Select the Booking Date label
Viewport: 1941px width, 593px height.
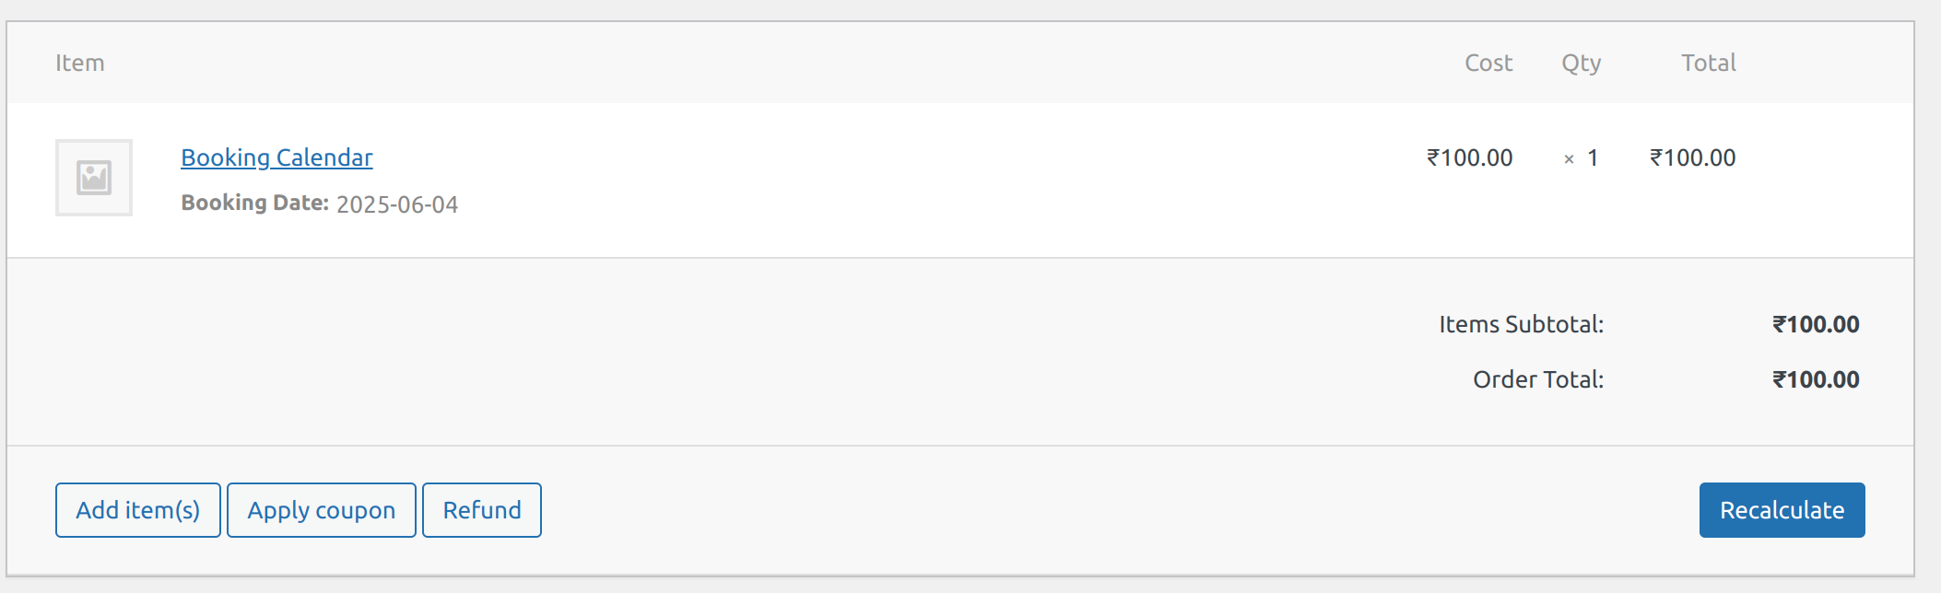click(x=255, y=203)
